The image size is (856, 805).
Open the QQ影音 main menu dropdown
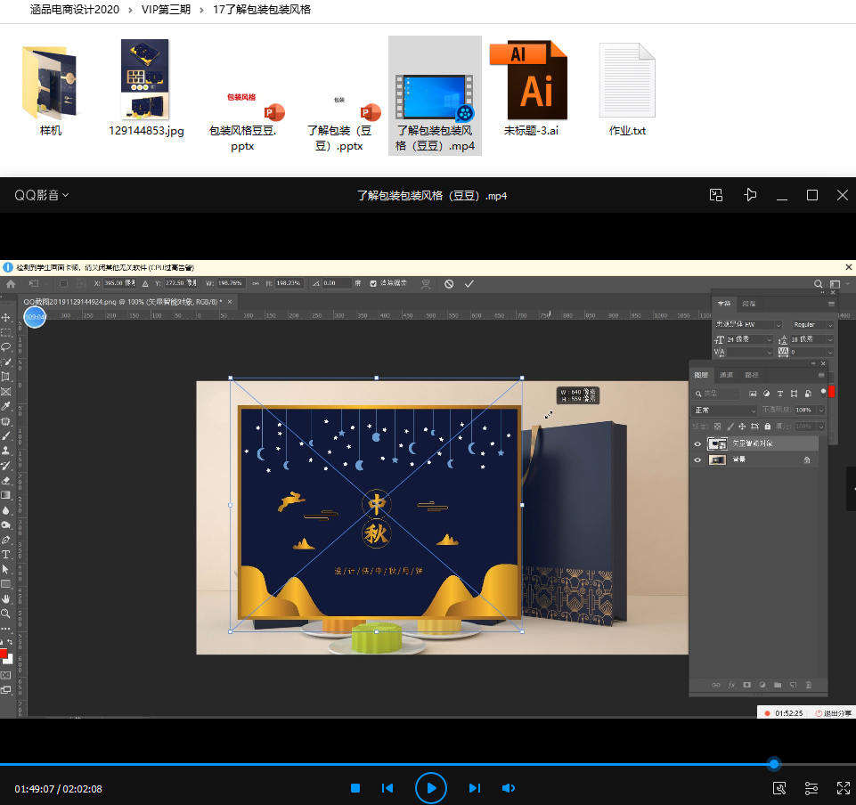(x=41, y=195)
